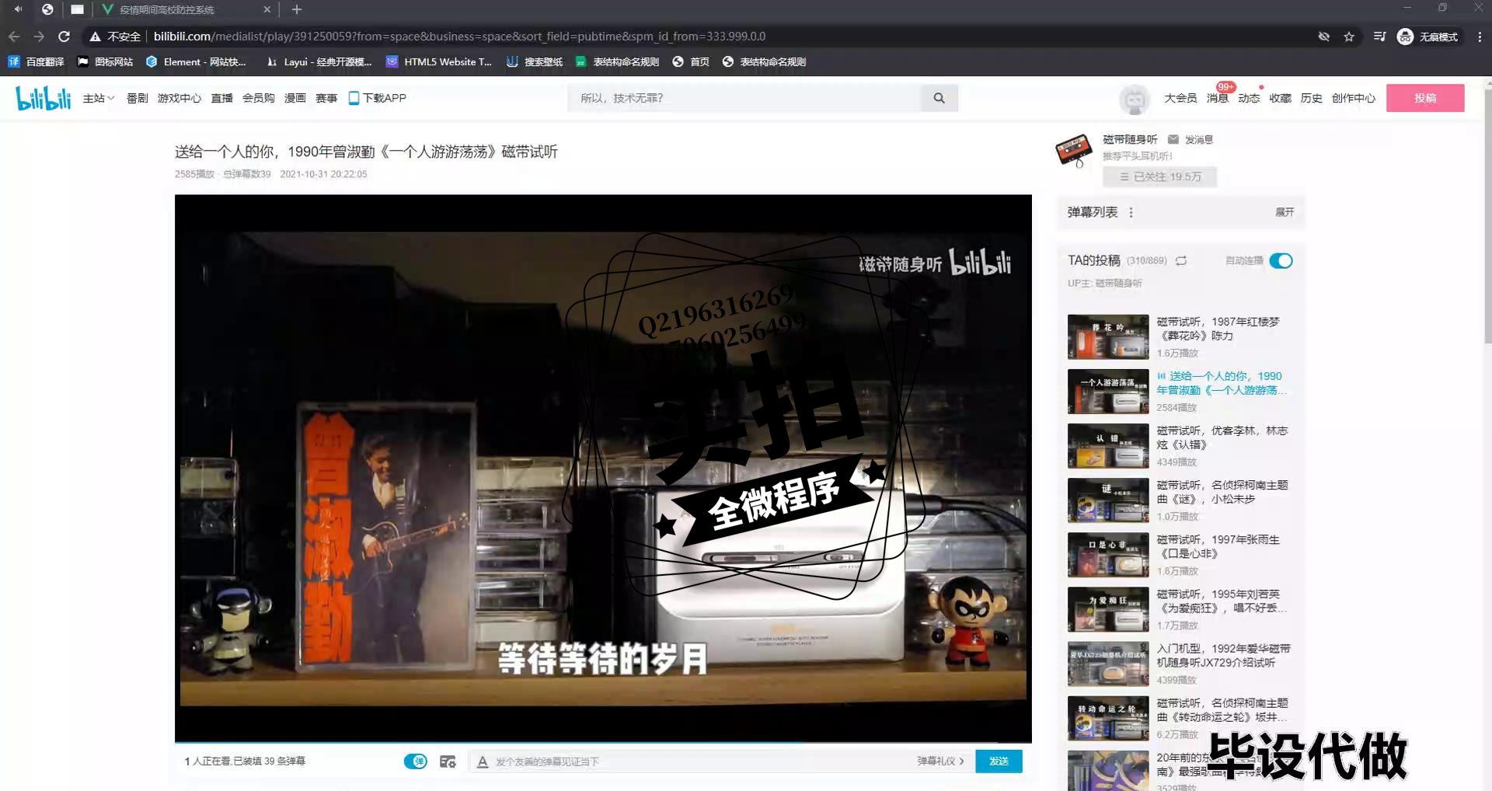Open video 1987年红楼梦《葬花吟》陈力
This screenshot has width=1492, height=791.
point(1180,336)
